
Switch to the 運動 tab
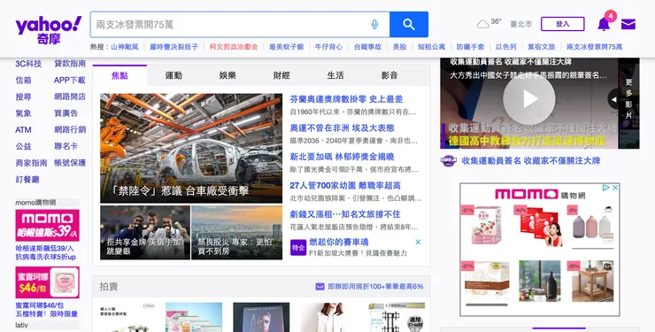click(x=173, y=75)
